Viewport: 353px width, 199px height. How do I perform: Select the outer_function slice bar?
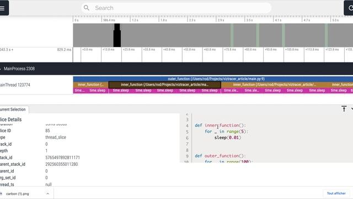[213, 79]
